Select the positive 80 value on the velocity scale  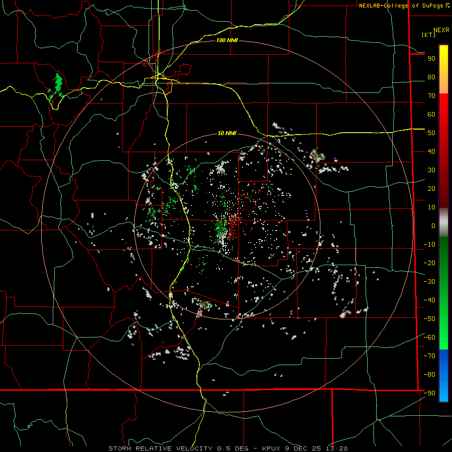pyautogui.click(x=431, y=77)
